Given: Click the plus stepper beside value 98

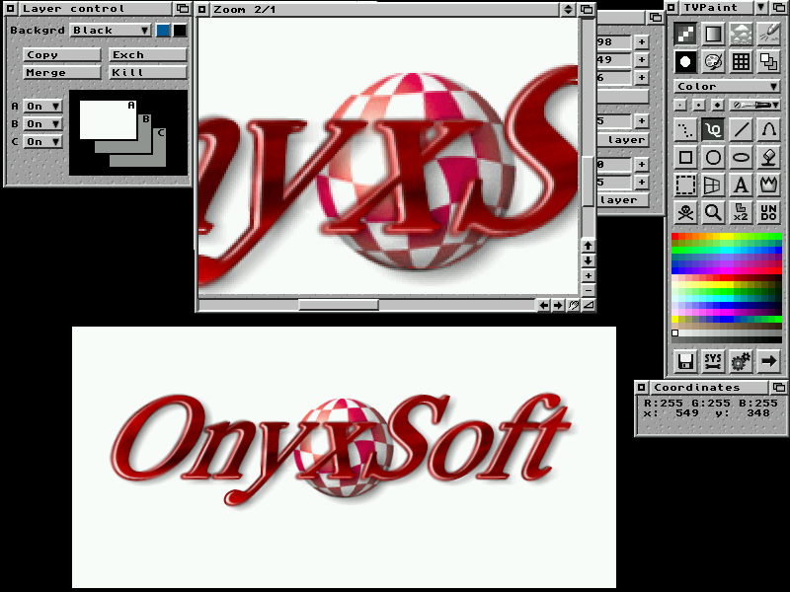Looking at the screenshot, I should coord(641,42).
